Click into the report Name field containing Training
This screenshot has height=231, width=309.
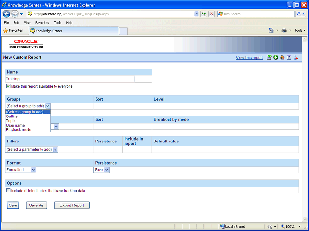coord(70,79)
